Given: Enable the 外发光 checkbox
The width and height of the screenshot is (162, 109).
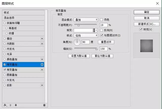Looking at the screenshot, I should (x=5, y=80).
